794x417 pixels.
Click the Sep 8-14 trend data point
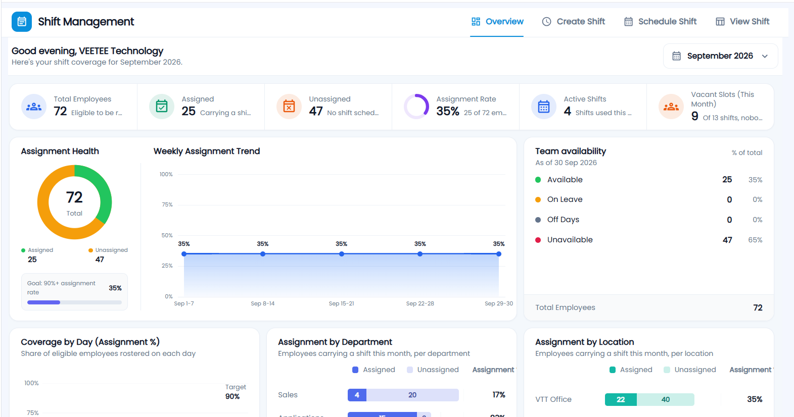tap(263, 254)
